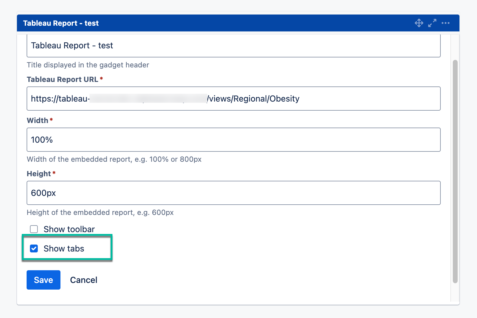Viewport: 477px width, 318px height.
Task: Select the Width input showing 100%
Action: 234,140
